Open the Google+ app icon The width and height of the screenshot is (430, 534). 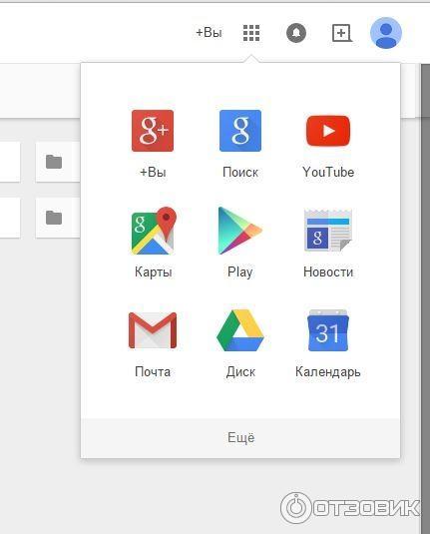(153, 131)
